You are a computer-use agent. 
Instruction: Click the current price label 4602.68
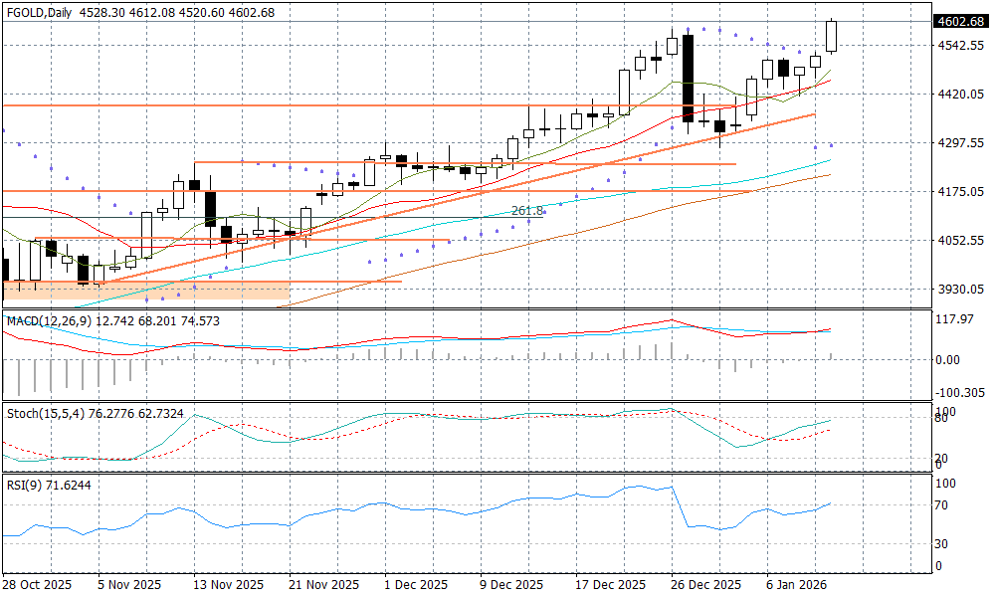(959, 22)
